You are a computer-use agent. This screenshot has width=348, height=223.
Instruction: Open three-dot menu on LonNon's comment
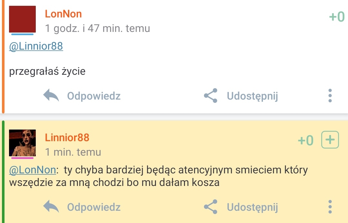click(x=330, y=96)
